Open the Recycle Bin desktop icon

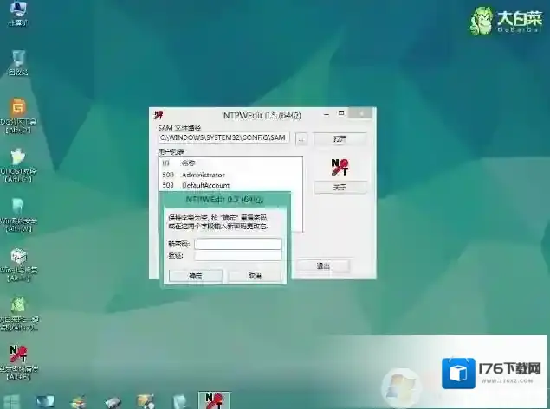[18, 63]
